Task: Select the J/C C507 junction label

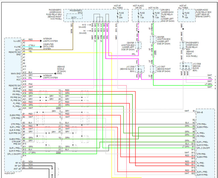Action: pyautogui.click(x=164, y=69)
